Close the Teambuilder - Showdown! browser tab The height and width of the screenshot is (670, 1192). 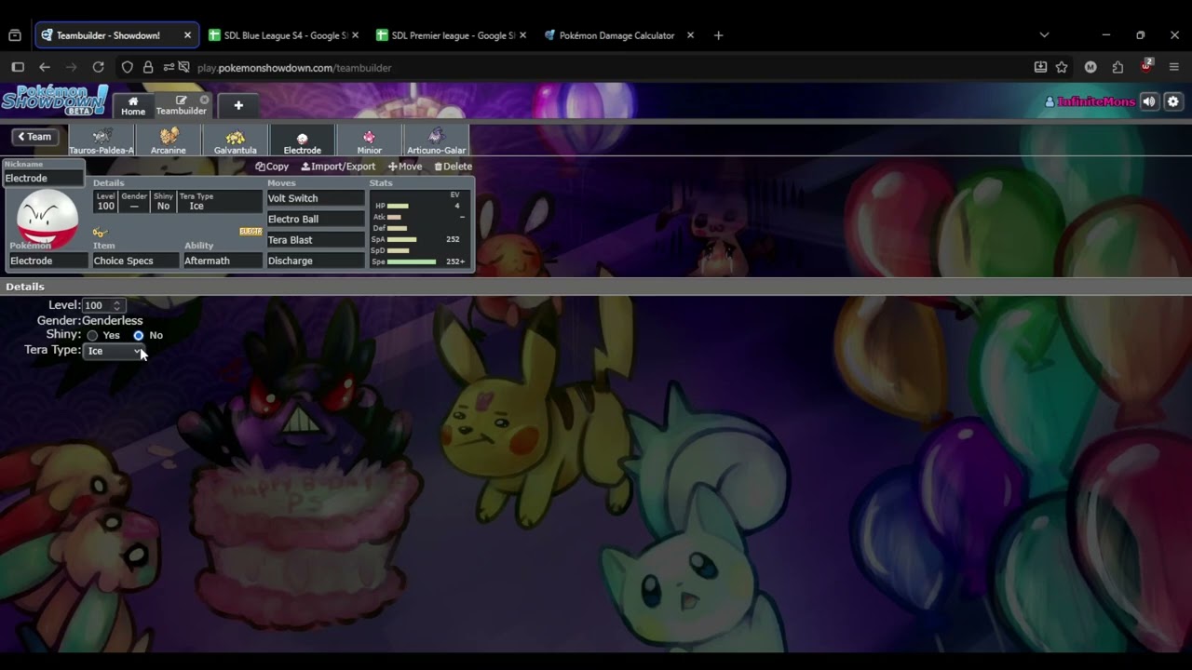click(187, 35)
